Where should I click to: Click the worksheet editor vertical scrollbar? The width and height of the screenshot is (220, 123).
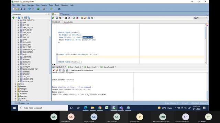pos(206,33)
